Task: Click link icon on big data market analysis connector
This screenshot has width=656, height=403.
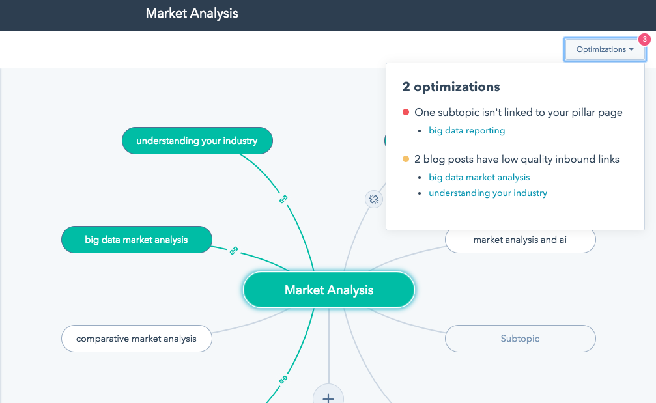Action: coord(233,251)
